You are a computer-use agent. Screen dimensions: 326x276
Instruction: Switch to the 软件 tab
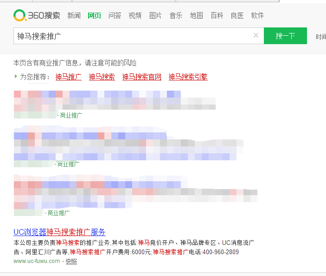(257, 16)
